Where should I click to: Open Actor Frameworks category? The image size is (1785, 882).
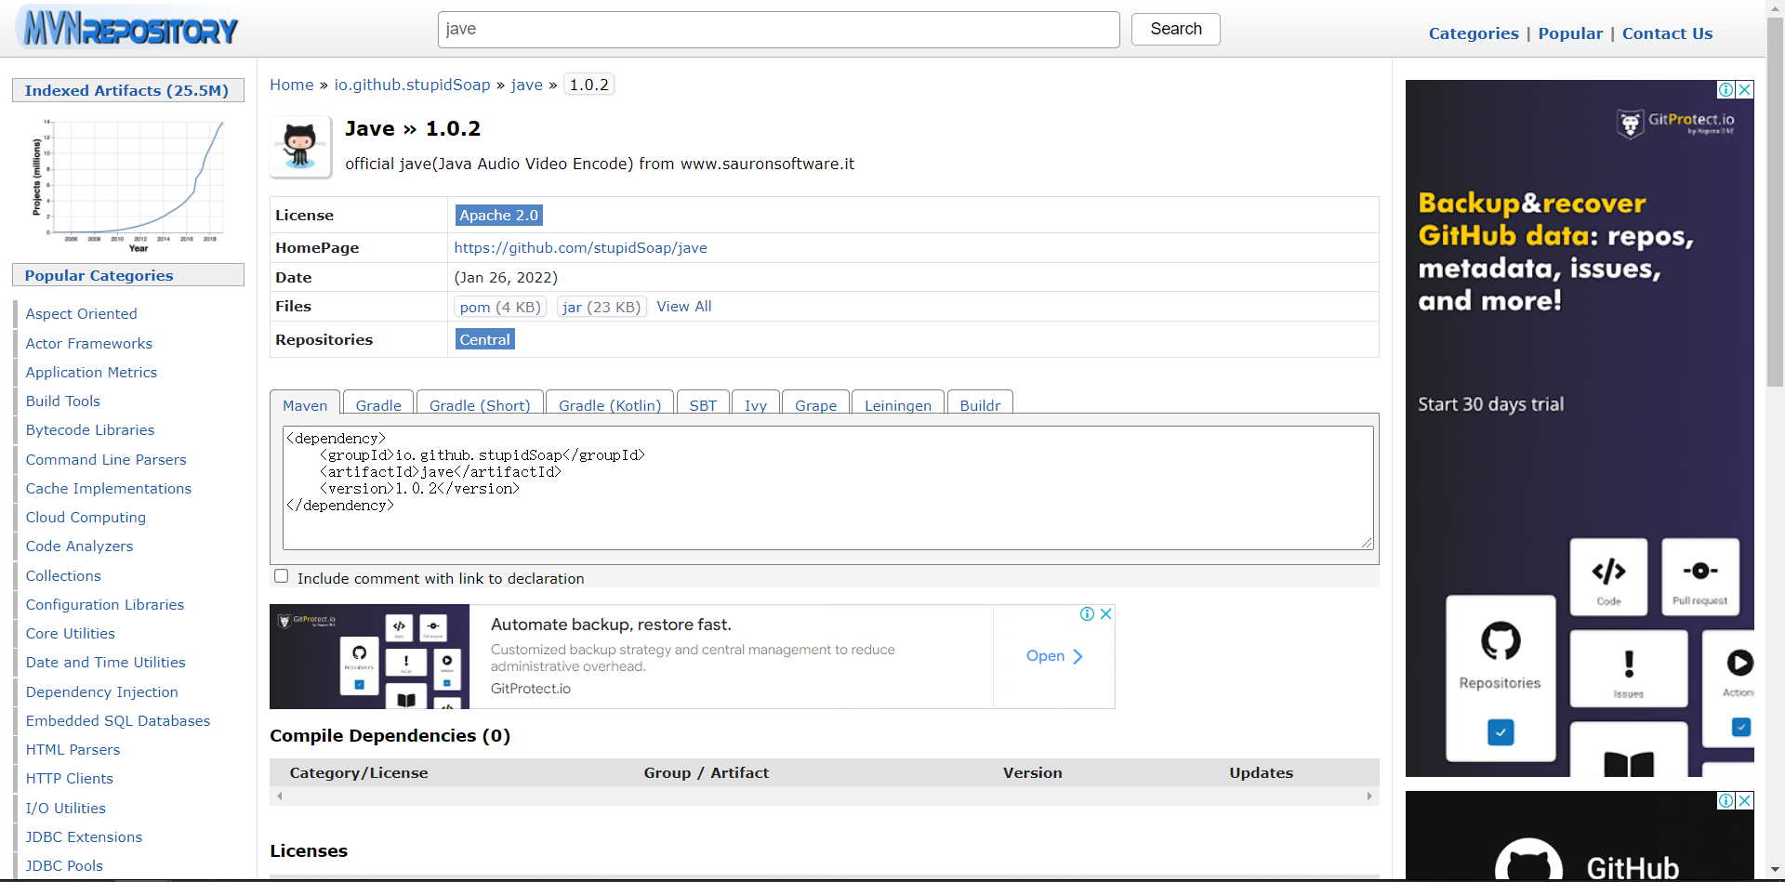(89, 343)
